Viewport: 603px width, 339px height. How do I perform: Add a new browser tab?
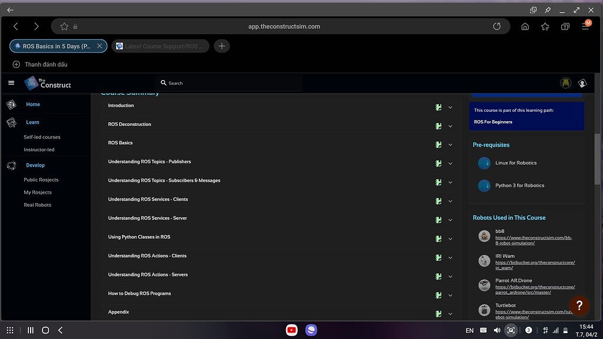[221, 46]
